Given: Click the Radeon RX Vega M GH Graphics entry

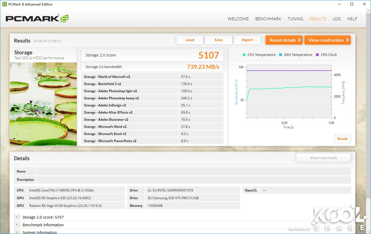Looking at the screenshot, I should coord(76,206).
